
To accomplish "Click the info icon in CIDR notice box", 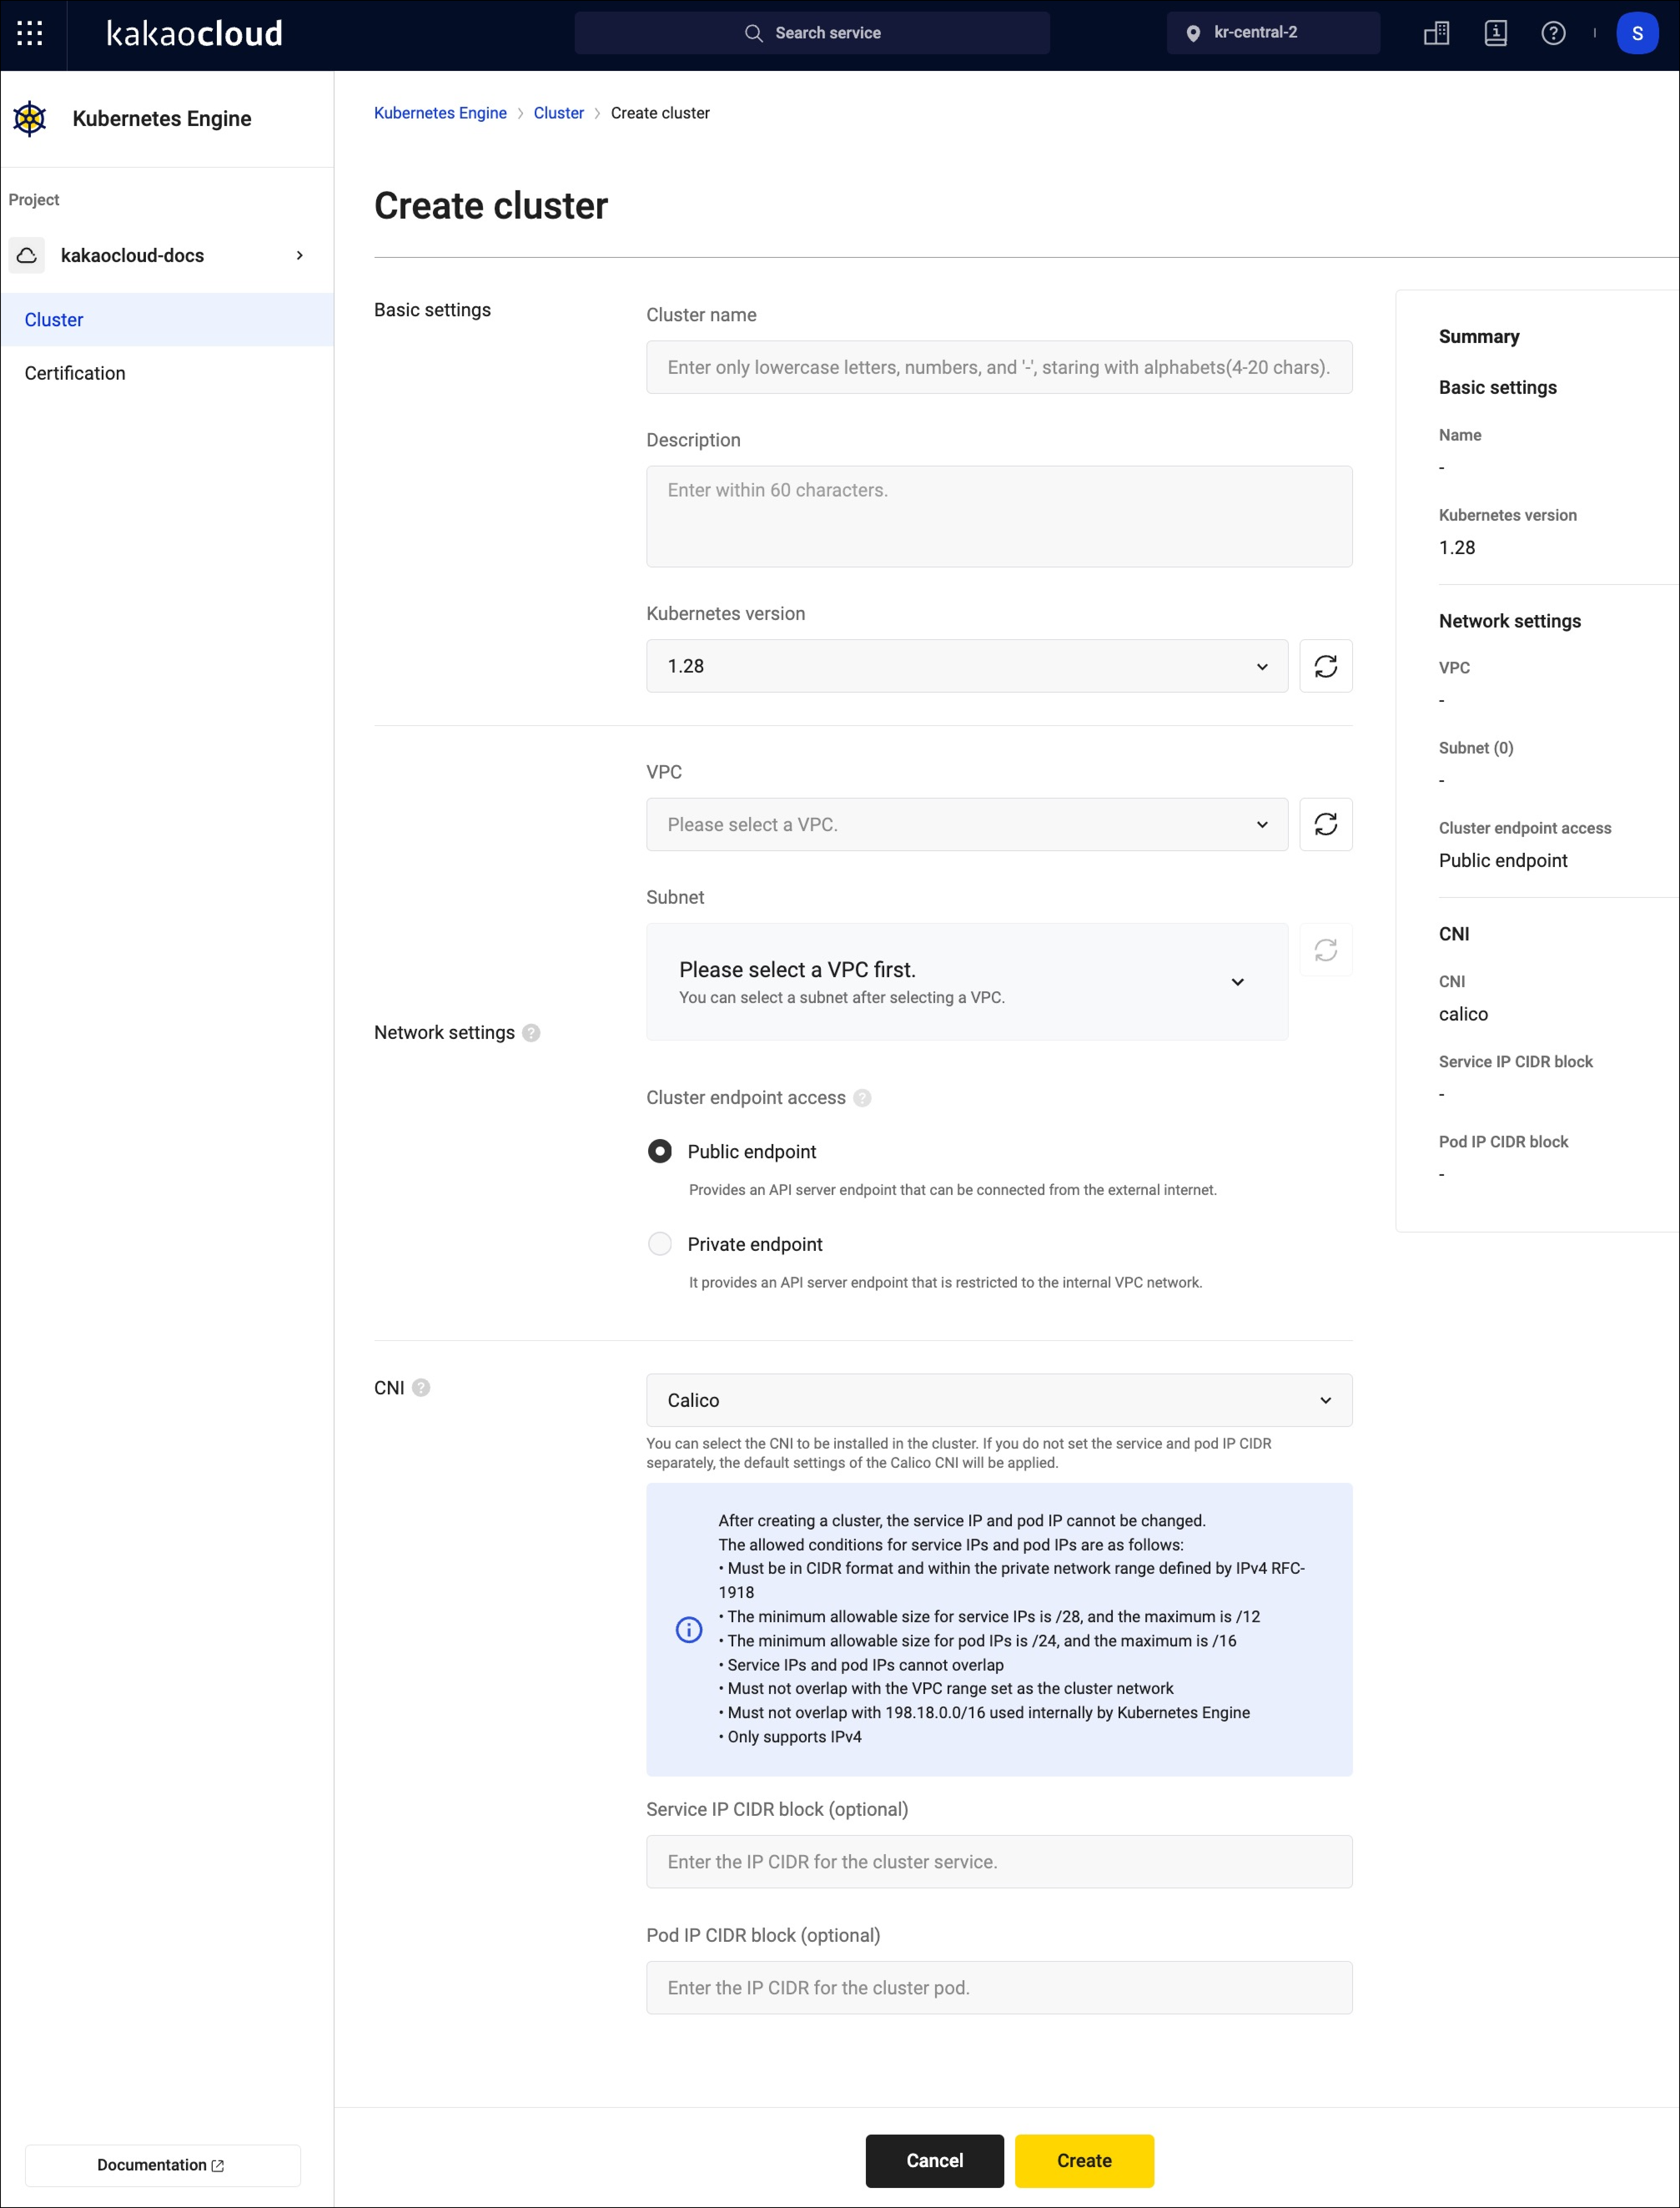I will click(689, 1629).
